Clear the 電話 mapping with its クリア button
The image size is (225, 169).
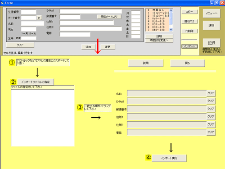[211, 132]
